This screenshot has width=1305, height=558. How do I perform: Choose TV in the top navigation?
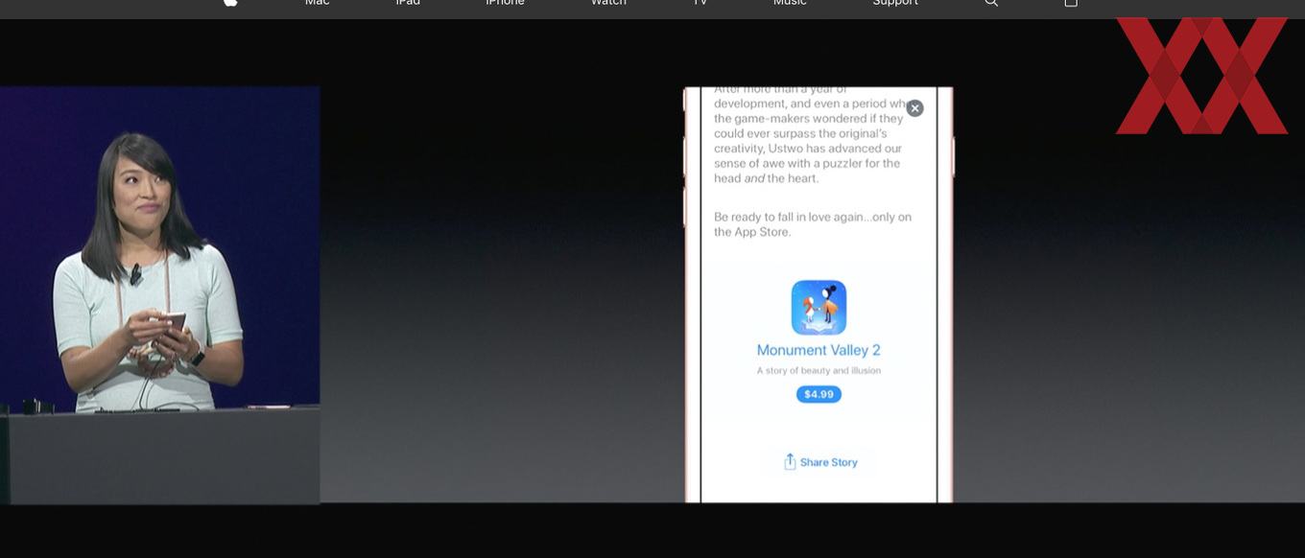tap(700, 3)
